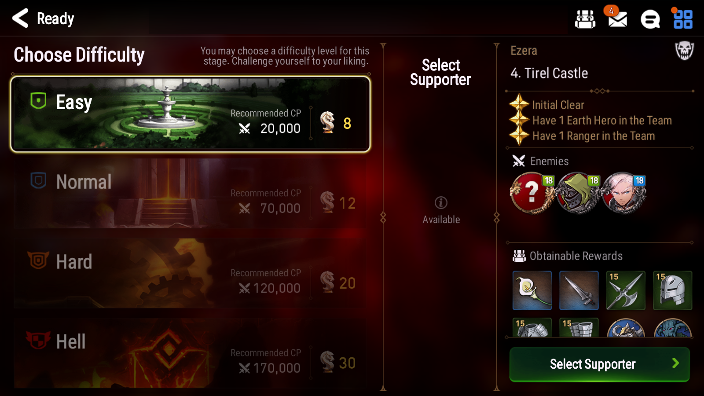Tap the white lily flower reward
The height and width of the screenshot is (396, 704).
coord(532,290)
